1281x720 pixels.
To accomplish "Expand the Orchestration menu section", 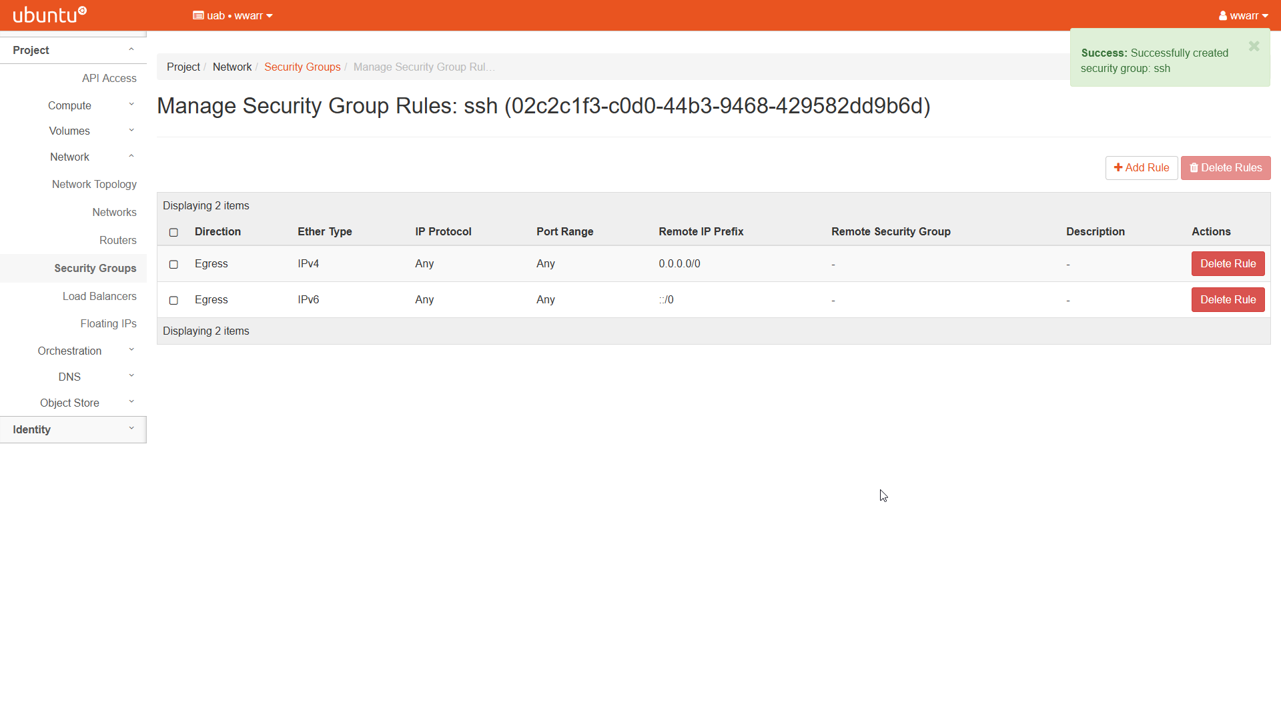I will click(73, 351).
